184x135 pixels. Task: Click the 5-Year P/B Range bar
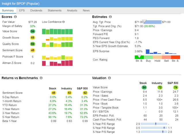pyautogui.click(x=154, y=128)
